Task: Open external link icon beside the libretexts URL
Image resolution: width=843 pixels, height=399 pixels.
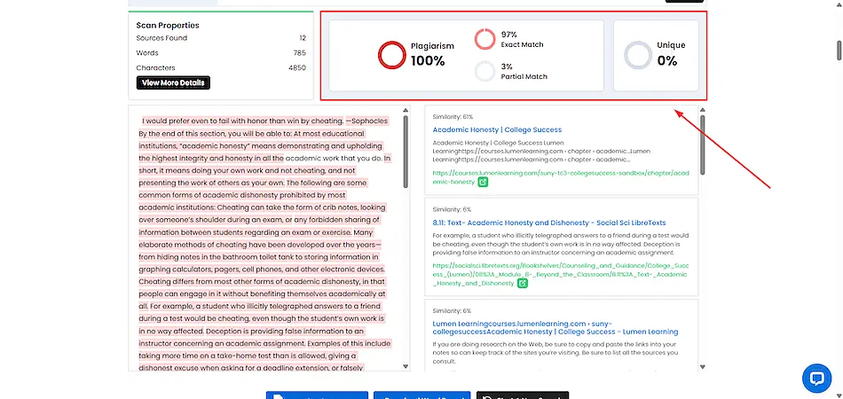Action: pyautogui.click(x=522, y=283)
